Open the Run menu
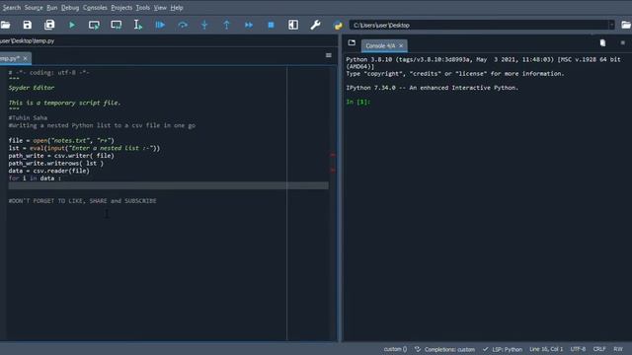 click(x=52, y=8)
